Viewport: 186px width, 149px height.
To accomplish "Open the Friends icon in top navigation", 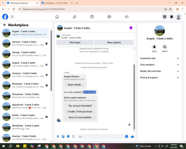I will point(74,17).
